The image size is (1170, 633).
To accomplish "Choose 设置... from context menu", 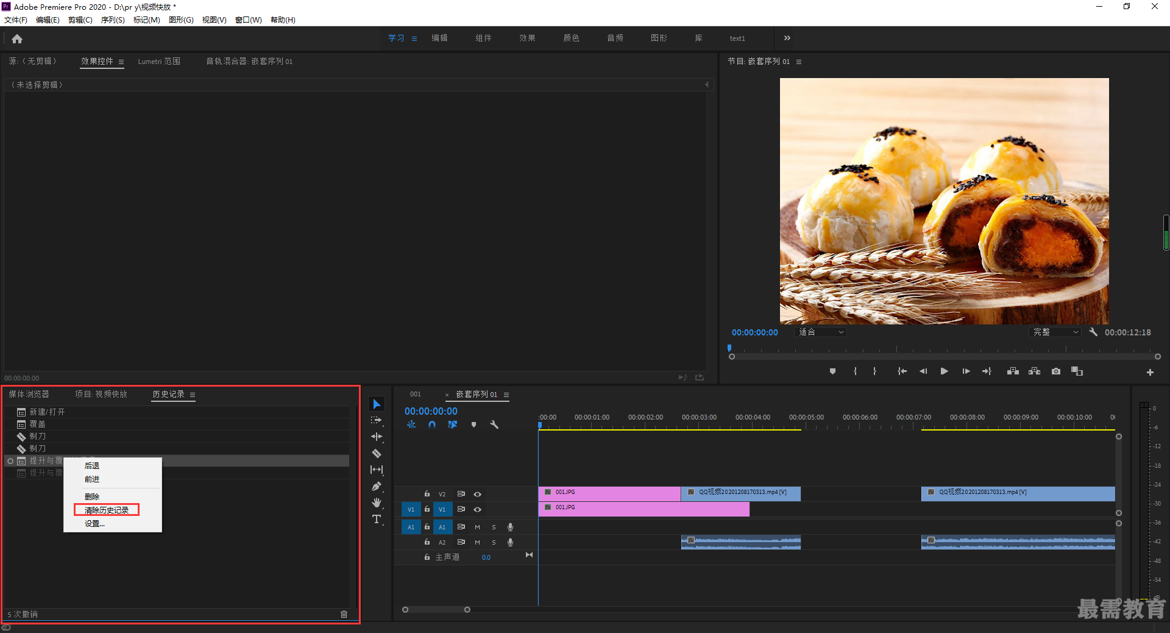I will point(94,523).
